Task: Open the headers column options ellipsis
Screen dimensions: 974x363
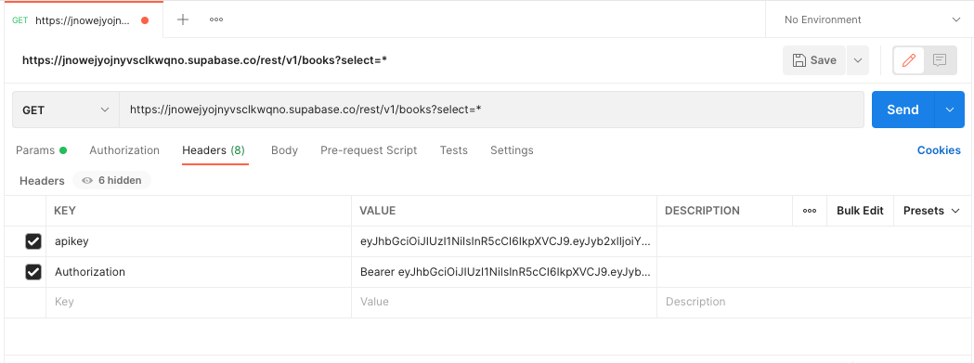Action: click(810, 211)
